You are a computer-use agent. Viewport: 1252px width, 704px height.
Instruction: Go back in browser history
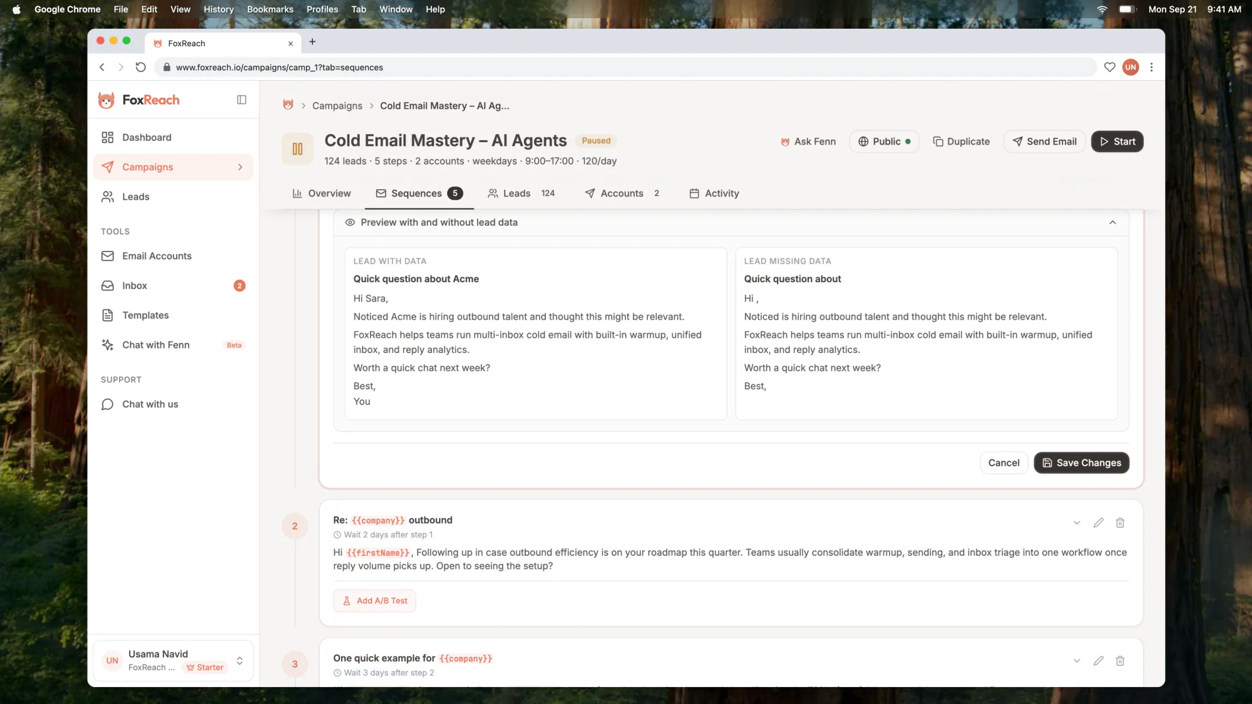102,67
